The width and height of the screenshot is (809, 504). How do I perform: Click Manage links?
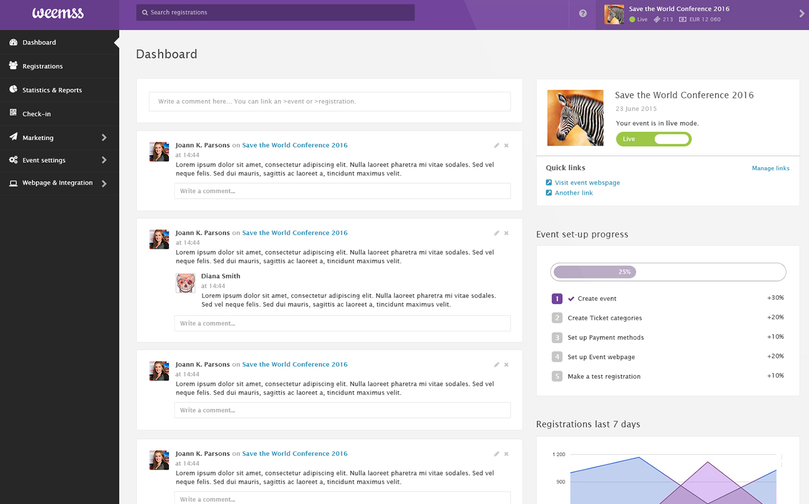click(x=770, y=168)
